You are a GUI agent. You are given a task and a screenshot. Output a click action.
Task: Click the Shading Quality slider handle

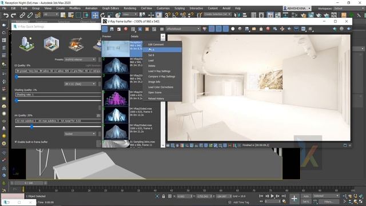coord(17,101)
